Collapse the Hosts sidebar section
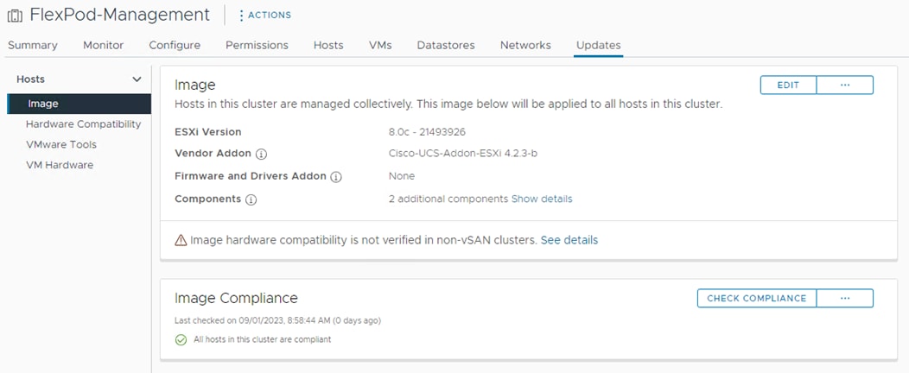 tap(136, 79)
